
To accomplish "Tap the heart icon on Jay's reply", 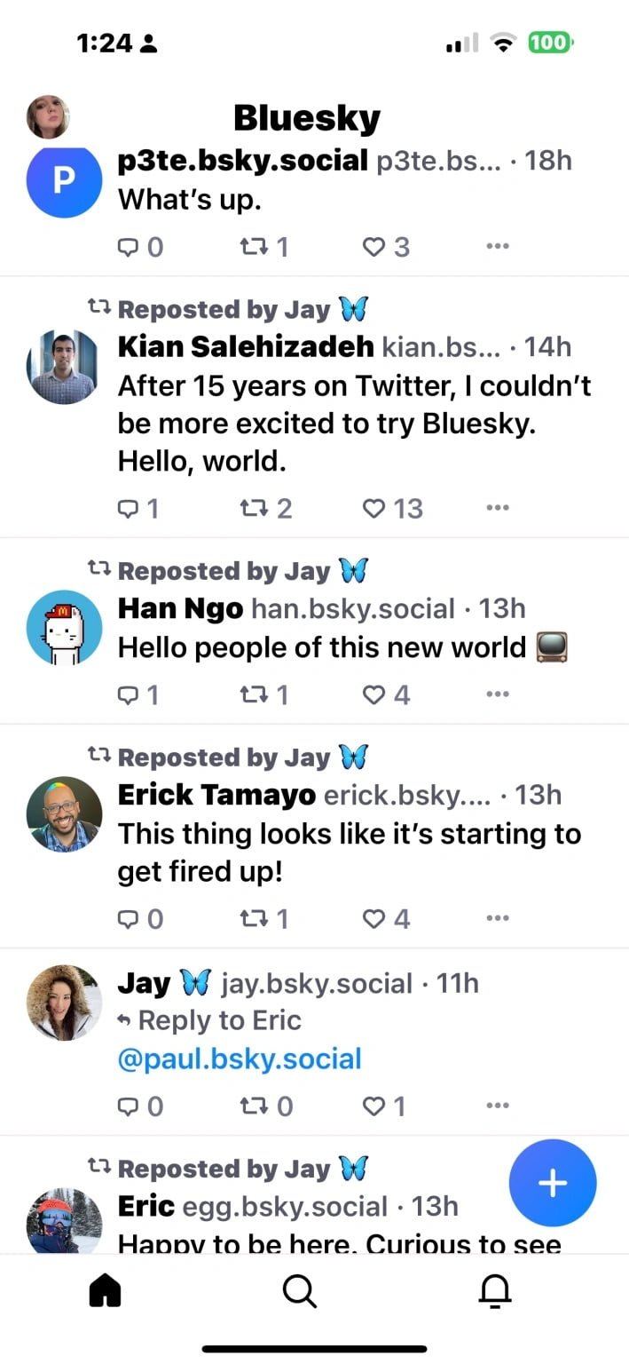I will click(x=373, y=1106).
